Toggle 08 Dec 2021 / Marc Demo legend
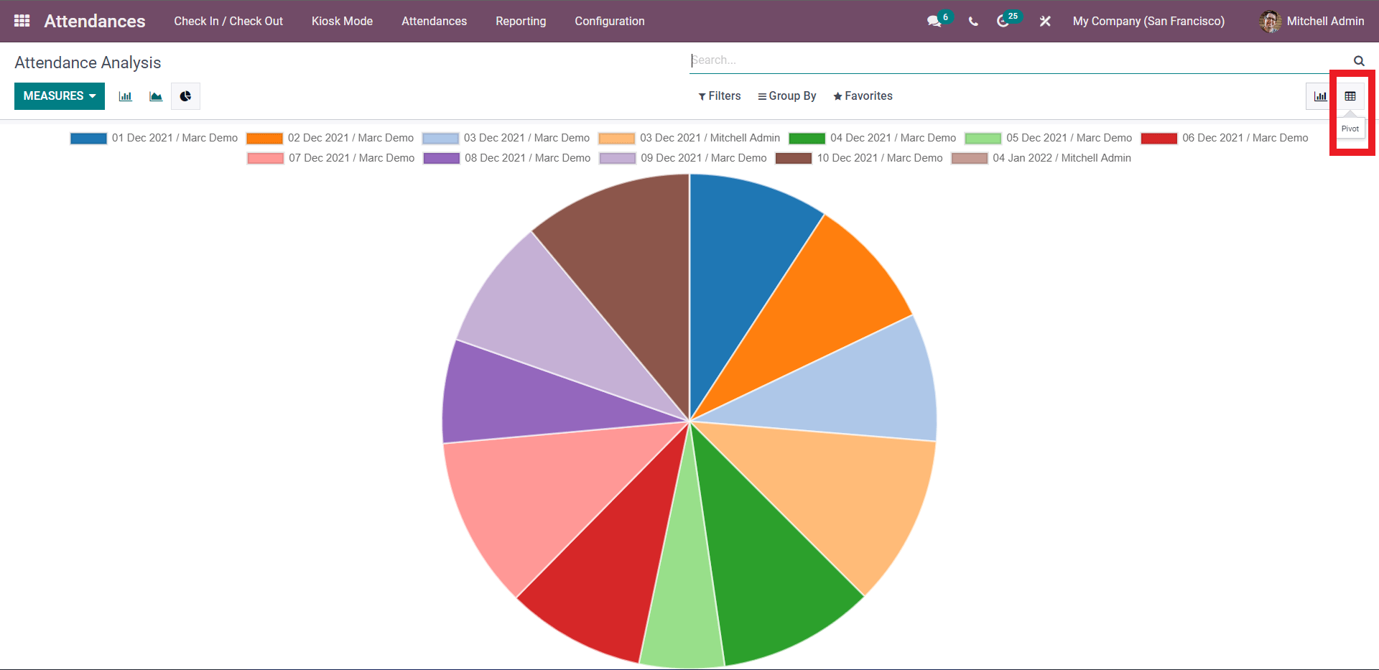The width and height of the screenshot is (1379, 670). click(507, 158)
